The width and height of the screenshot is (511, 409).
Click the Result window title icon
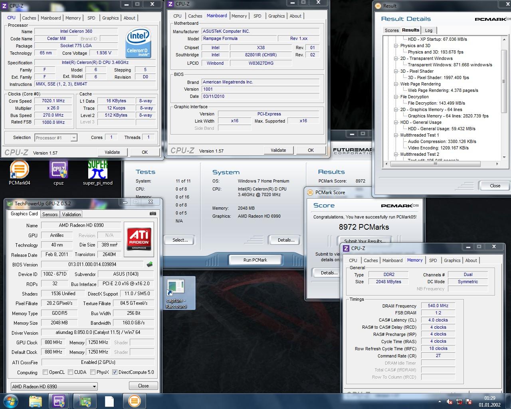point(378,6)
